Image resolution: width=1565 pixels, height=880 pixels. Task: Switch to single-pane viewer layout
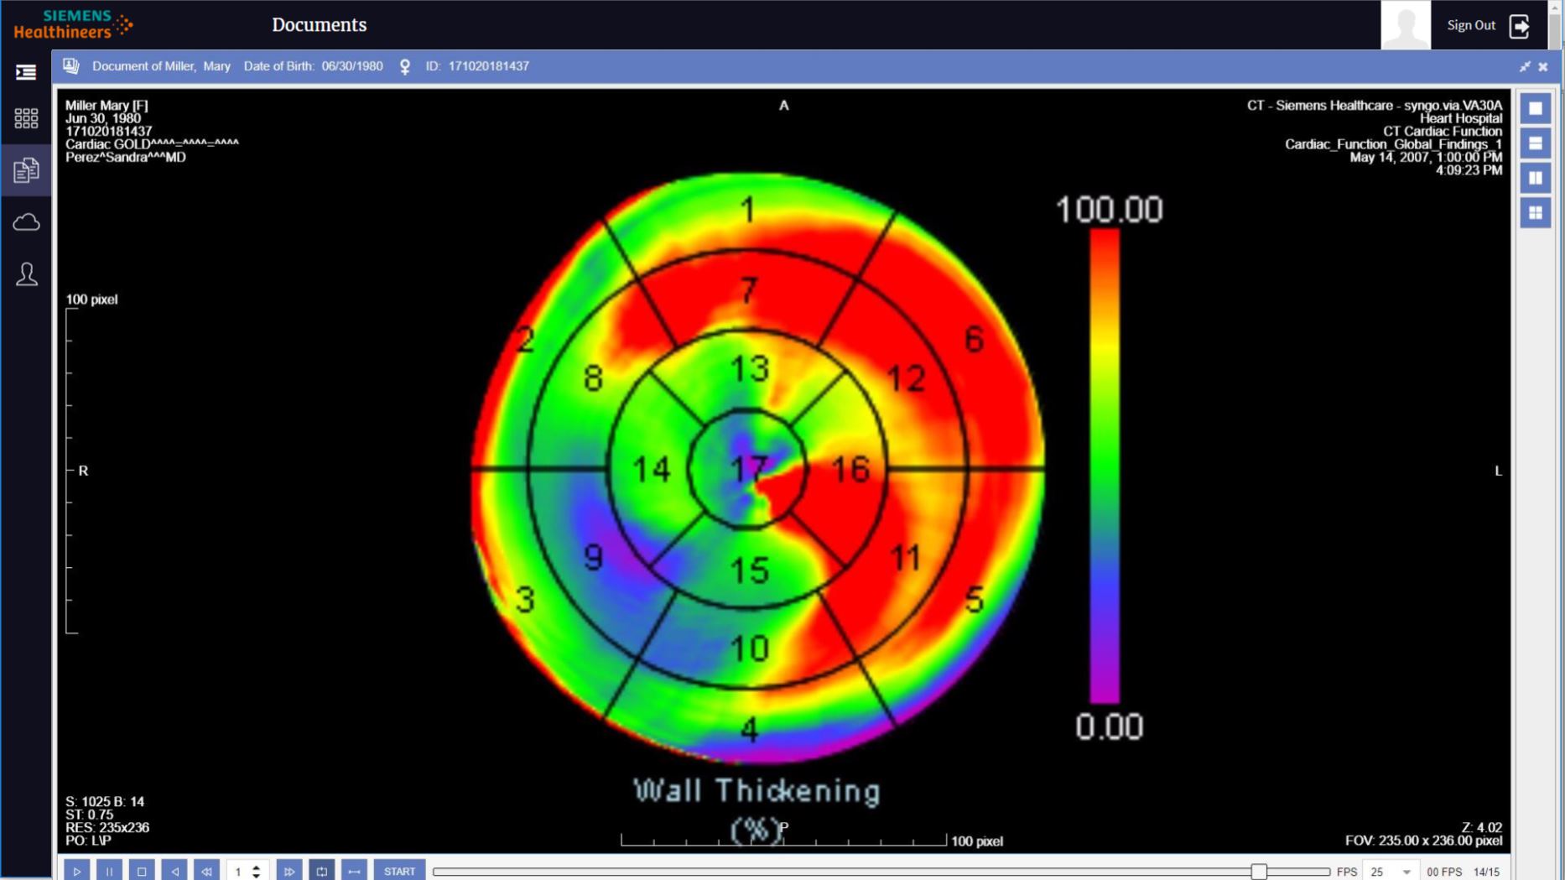pos(1536,108)
